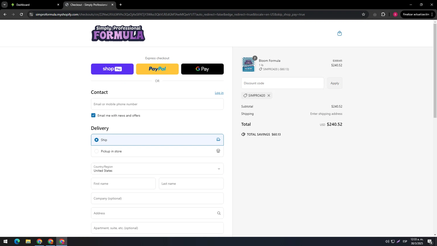Pay with Google Pay express checkout
This screenshot has width=437, height=246.
[202, 69]
